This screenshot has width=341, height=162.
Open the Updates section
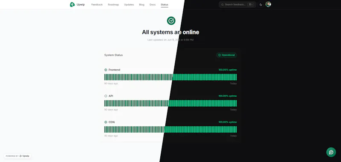[x=129, y=5]
